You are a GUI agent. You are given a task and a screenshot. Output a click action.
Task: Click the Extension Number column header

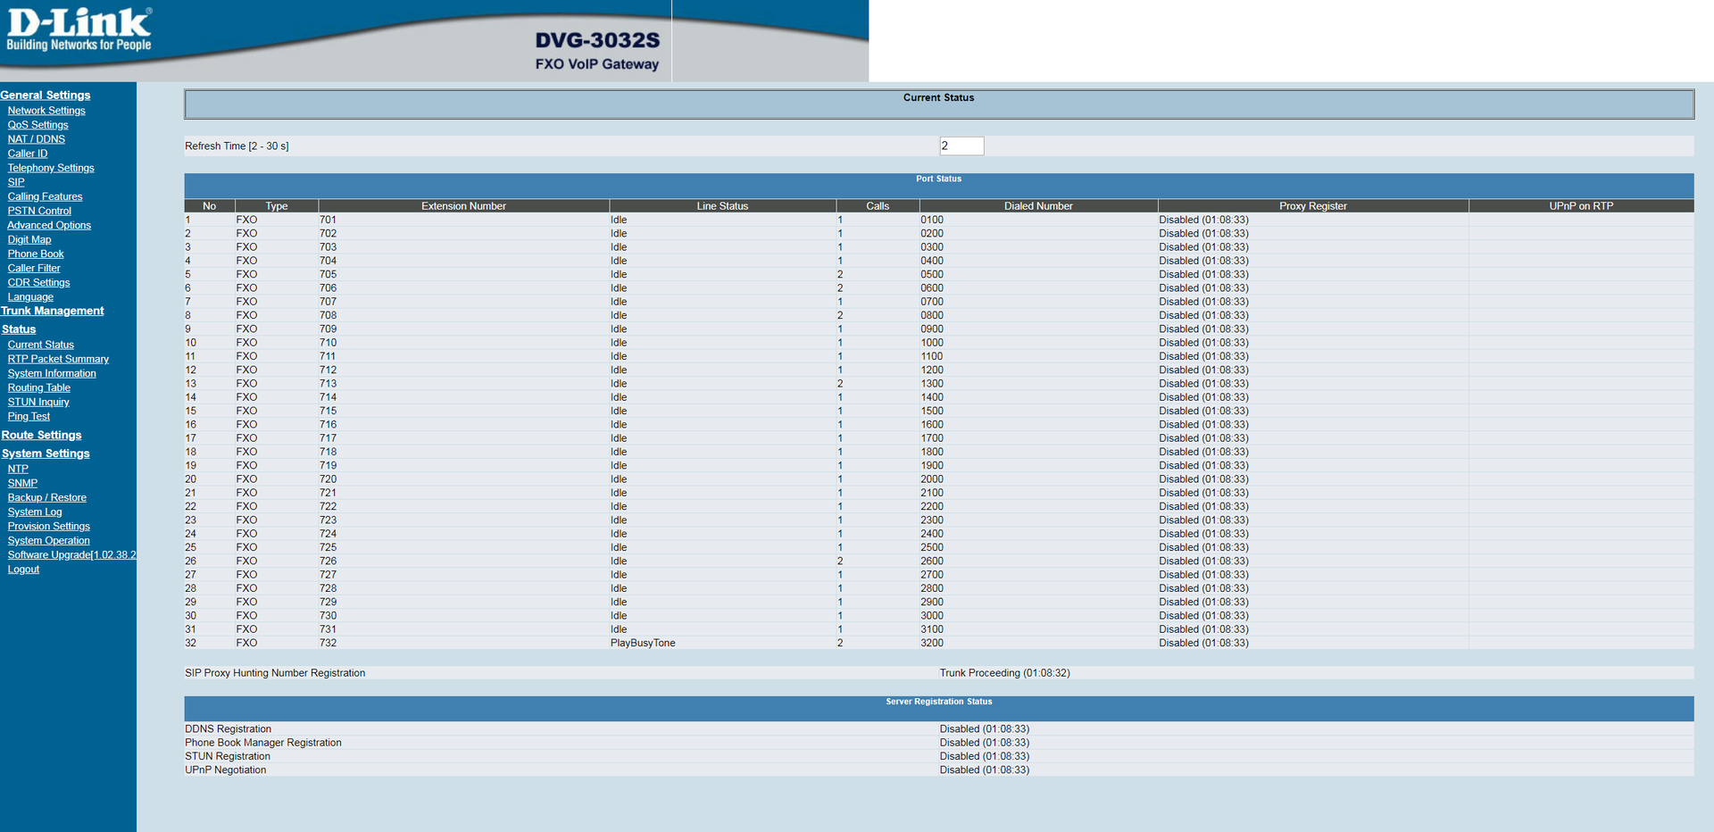(x=463, y=206)
